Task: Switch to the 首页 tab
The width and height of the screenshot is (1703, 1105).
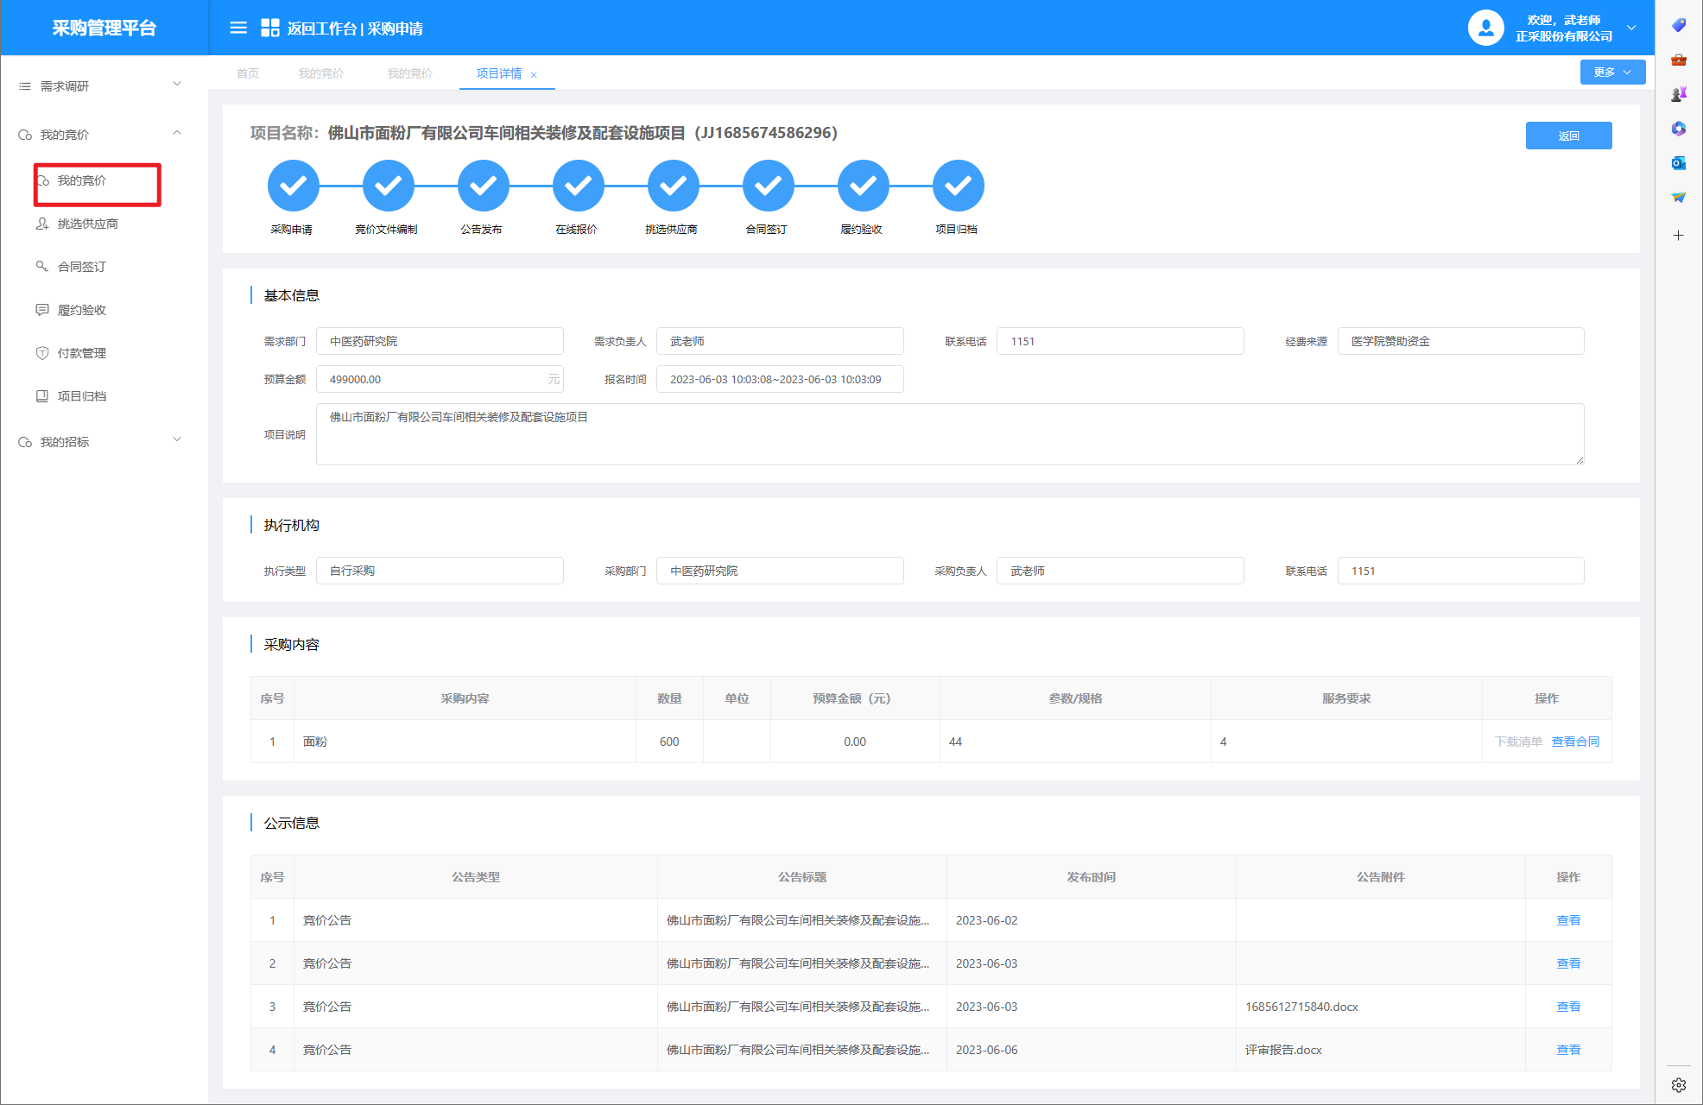Action: (x=248, y=73)
